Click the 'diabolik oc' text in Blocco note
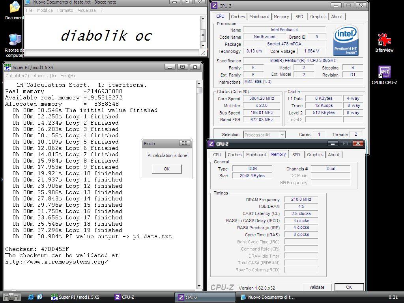The image size is (404, 303). point(106,36)
